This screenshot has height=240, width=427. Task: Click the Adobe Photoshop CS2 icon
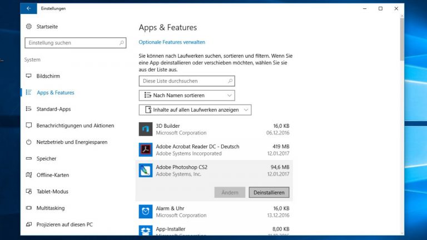[146, 171]
